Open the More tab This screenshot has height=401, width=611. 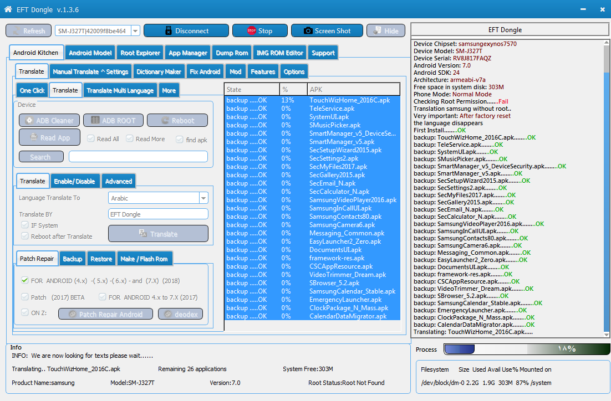tap(169, 90)
